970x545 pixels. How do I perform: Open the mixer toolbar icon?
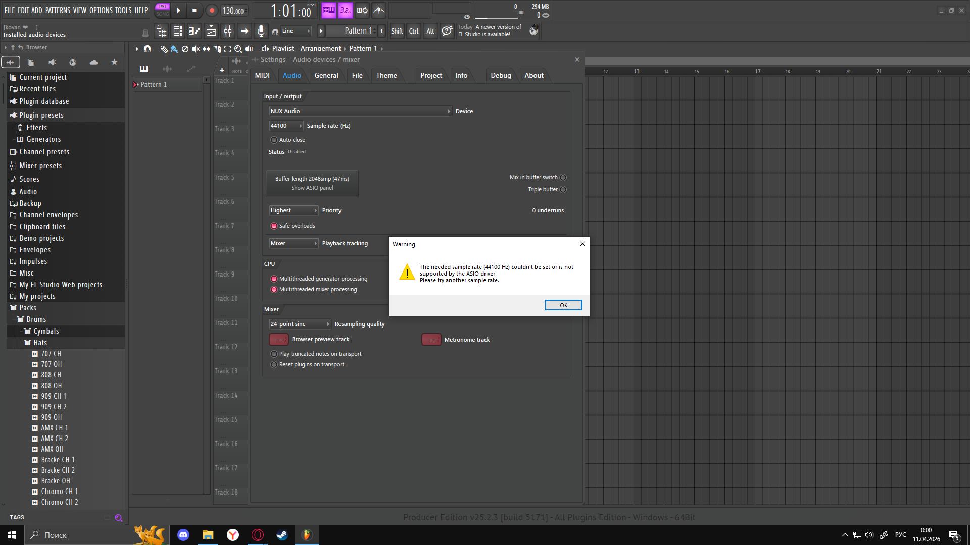[228, 31]
